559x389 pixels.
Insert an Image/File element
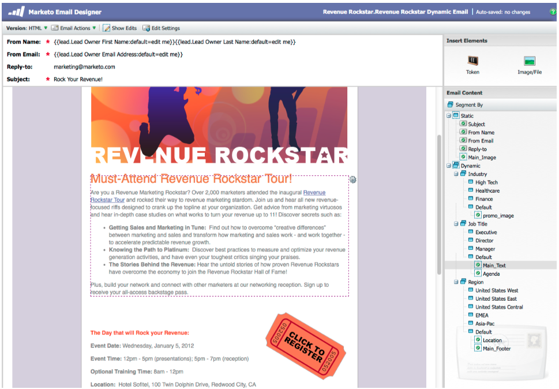pos(530,65)
